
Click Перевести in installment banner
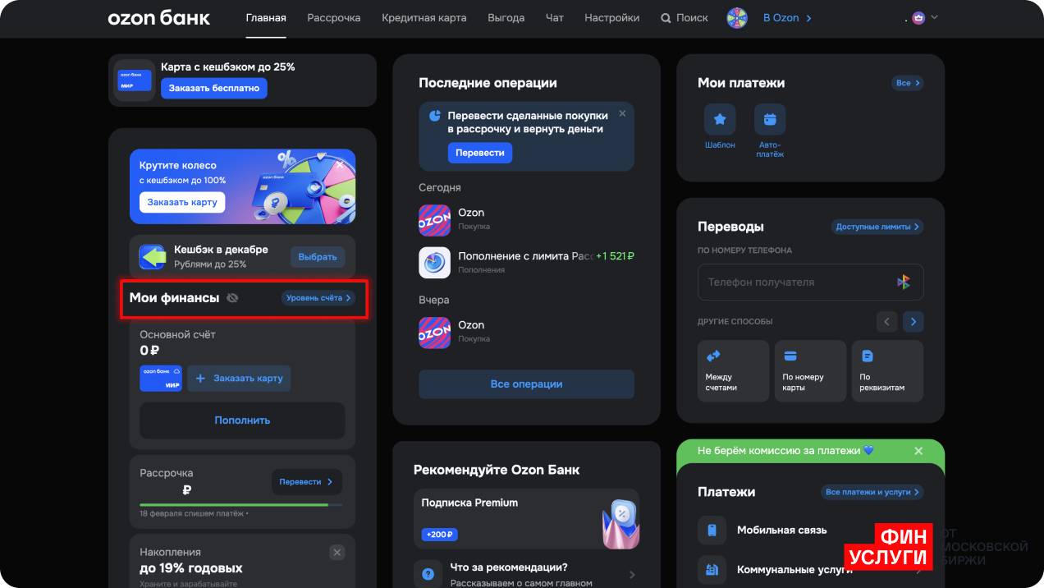(x=480, y=153)
